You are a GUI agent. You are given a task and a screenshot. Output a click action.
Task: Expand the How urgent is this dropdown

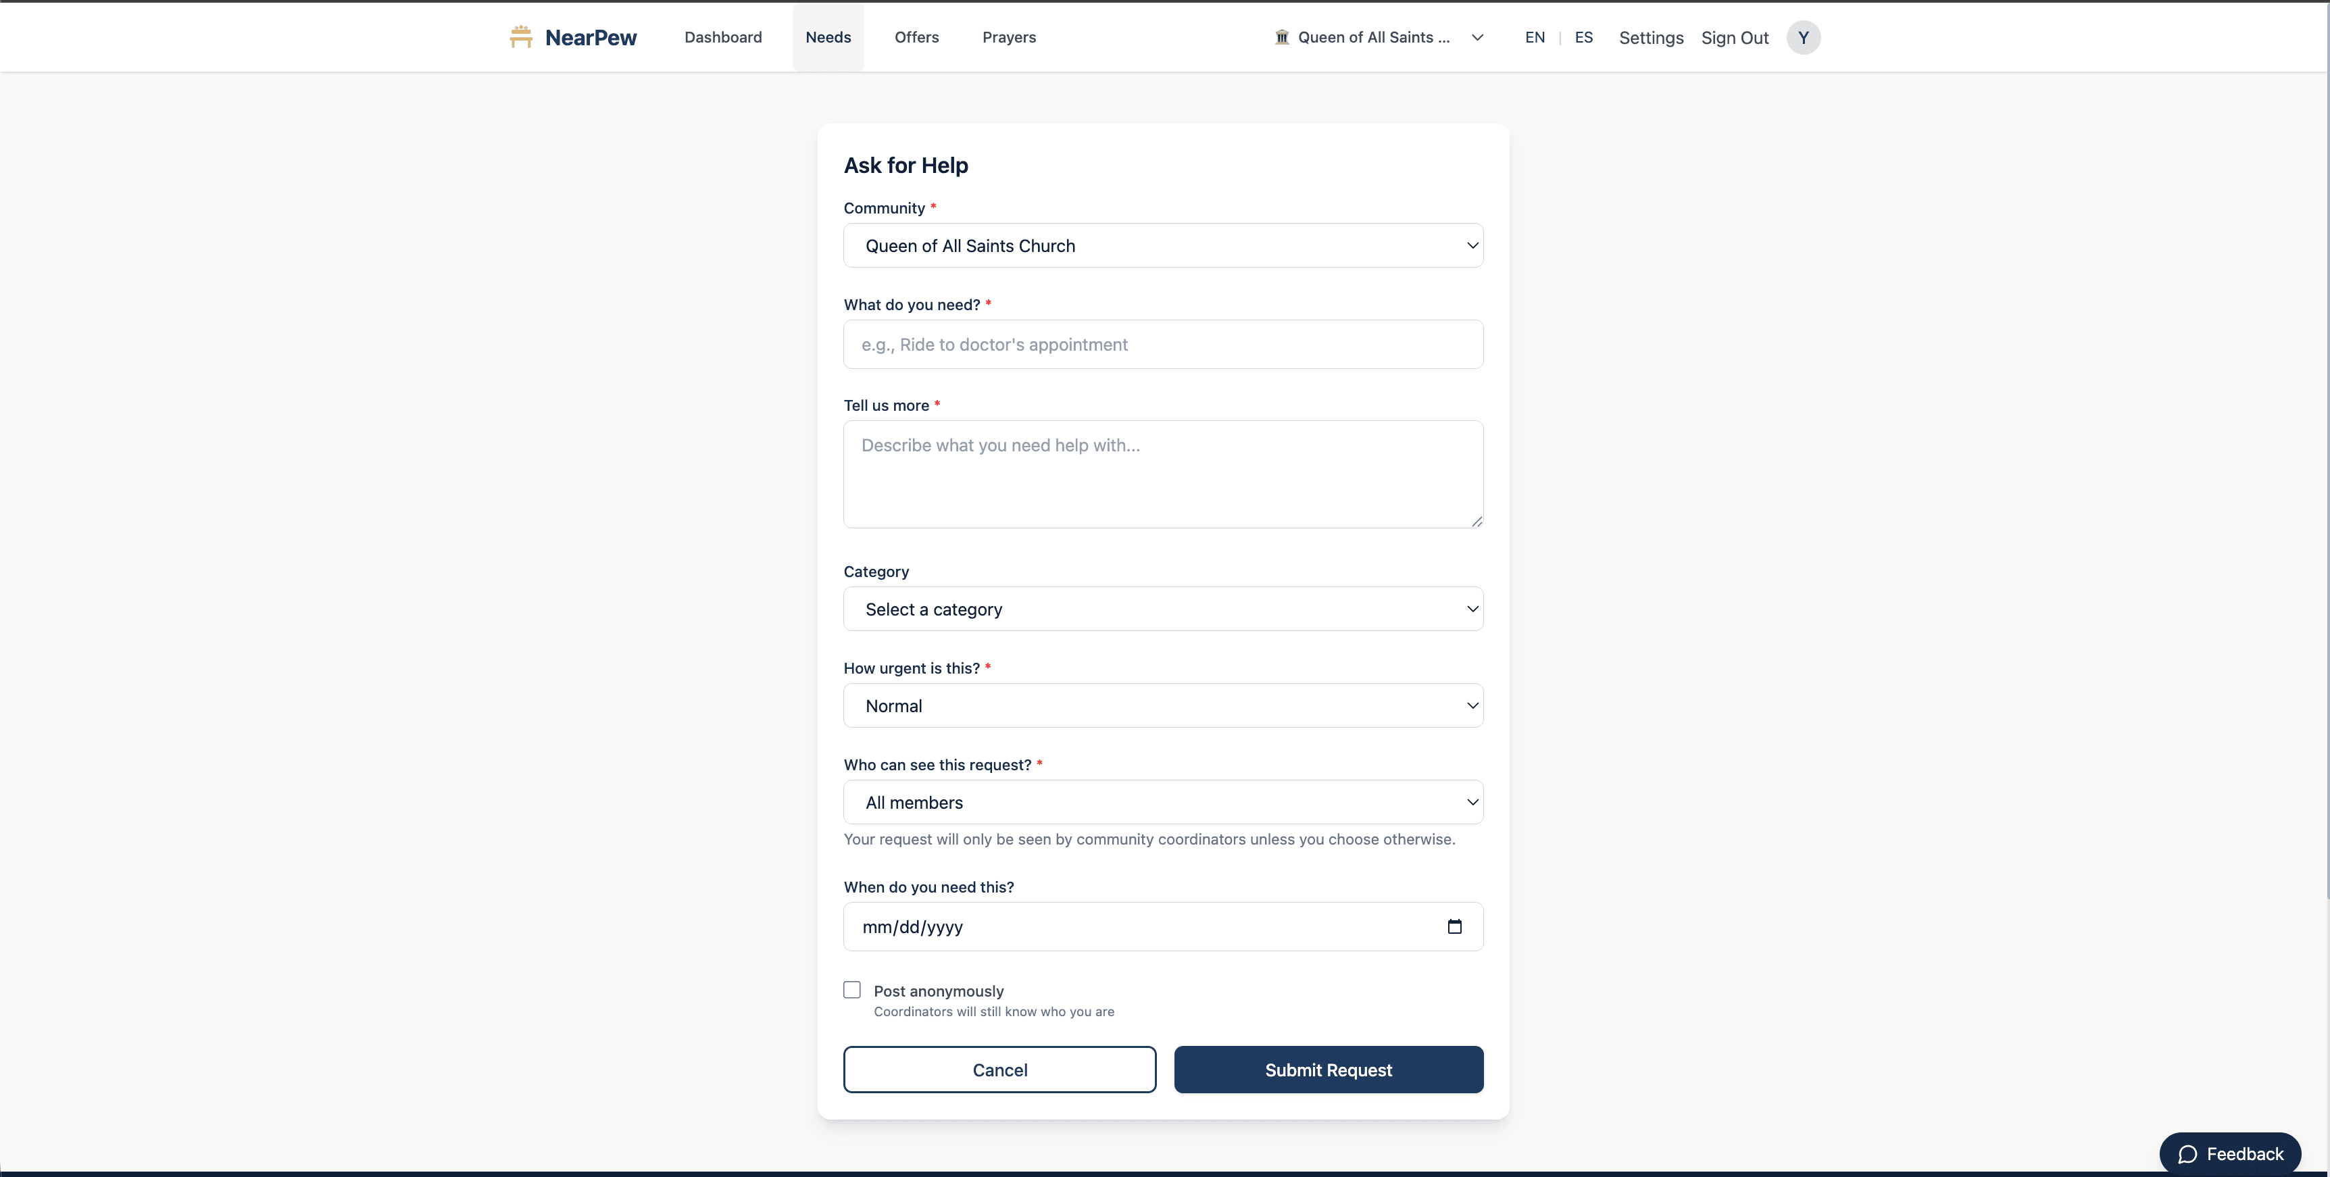tap(1163, 705)
